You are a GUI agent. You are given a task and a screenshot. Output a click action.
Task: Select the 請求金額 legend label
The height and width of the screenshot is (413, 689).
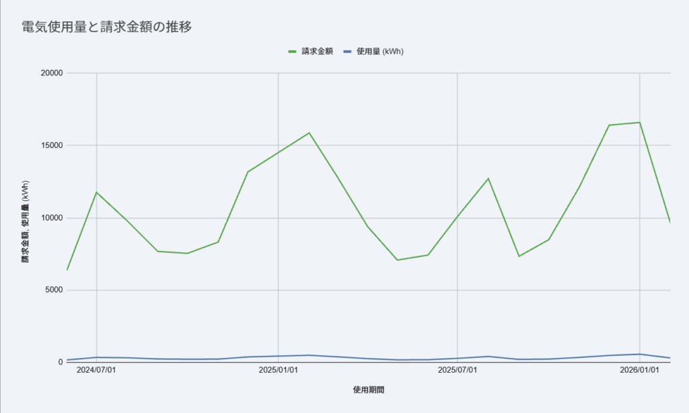pyautogui.click(x=318, y=51)
